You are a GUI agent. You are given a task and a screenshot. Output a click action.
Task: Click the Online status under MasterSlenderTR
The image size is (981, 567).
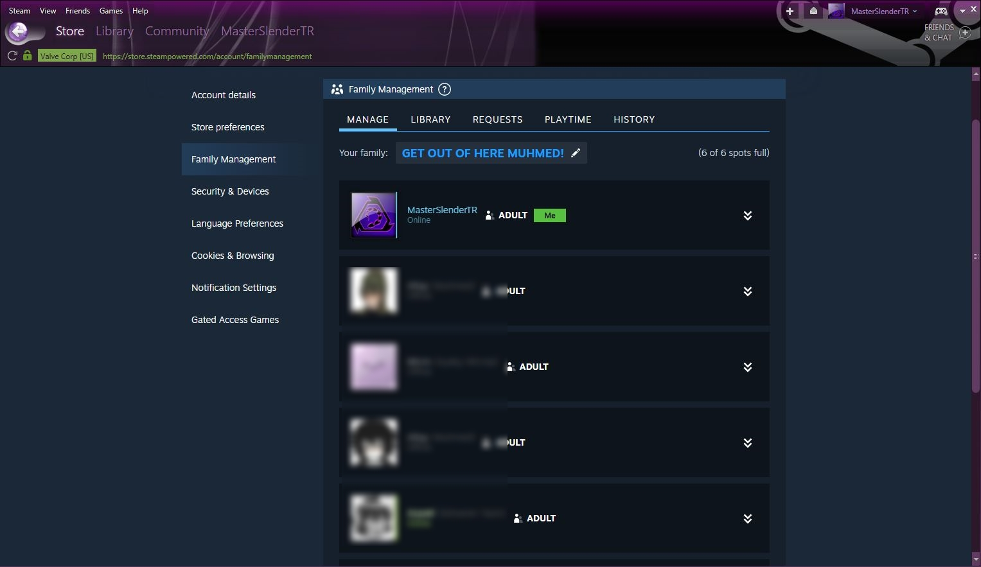(x=419, y=220)
